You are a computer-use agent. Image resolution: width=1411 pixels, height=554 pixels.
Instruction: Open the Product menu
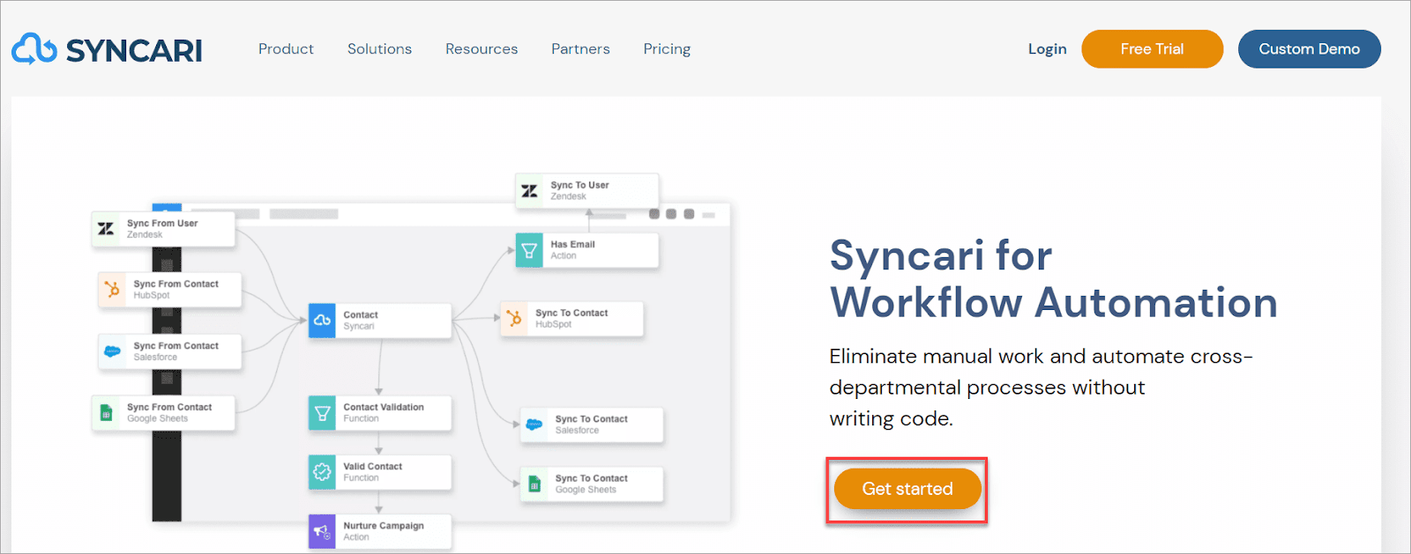click(286, 49)
